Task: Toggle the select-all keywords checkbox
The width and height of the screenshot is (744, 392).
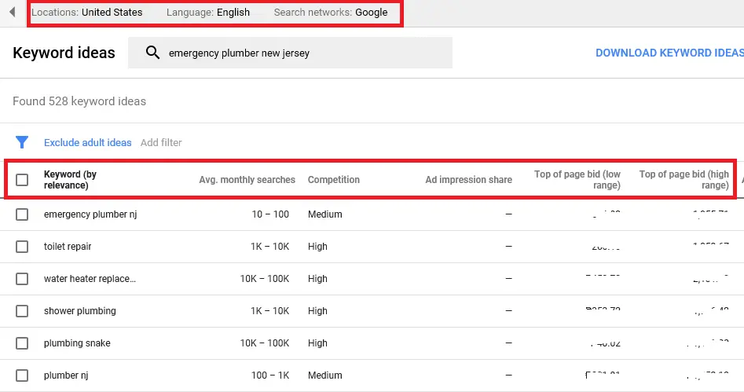Action: coord(22,180)
